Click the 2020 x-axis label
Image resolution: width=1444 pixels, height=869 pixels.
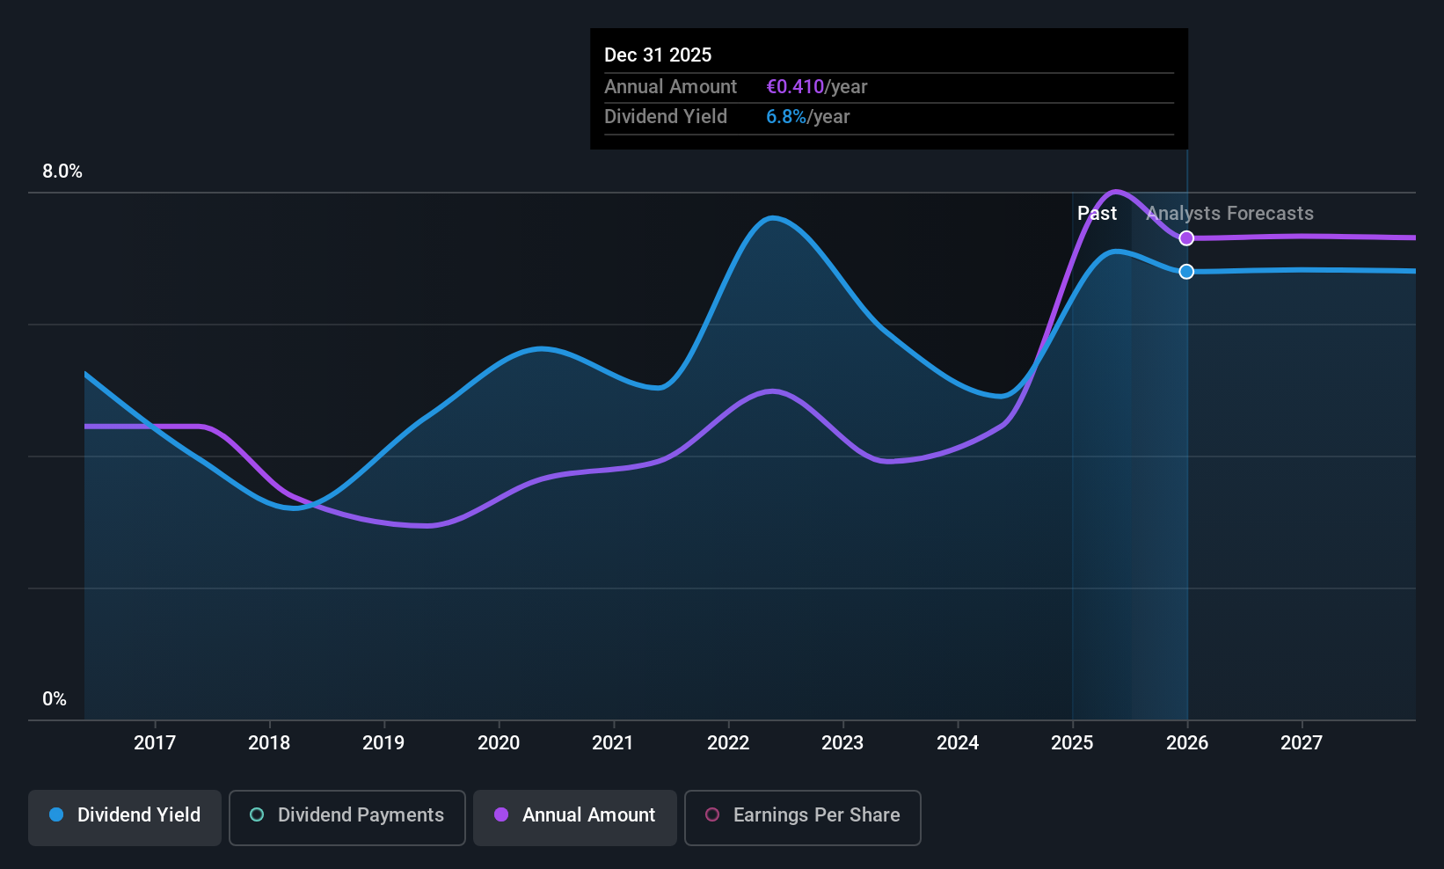point(499,743)
